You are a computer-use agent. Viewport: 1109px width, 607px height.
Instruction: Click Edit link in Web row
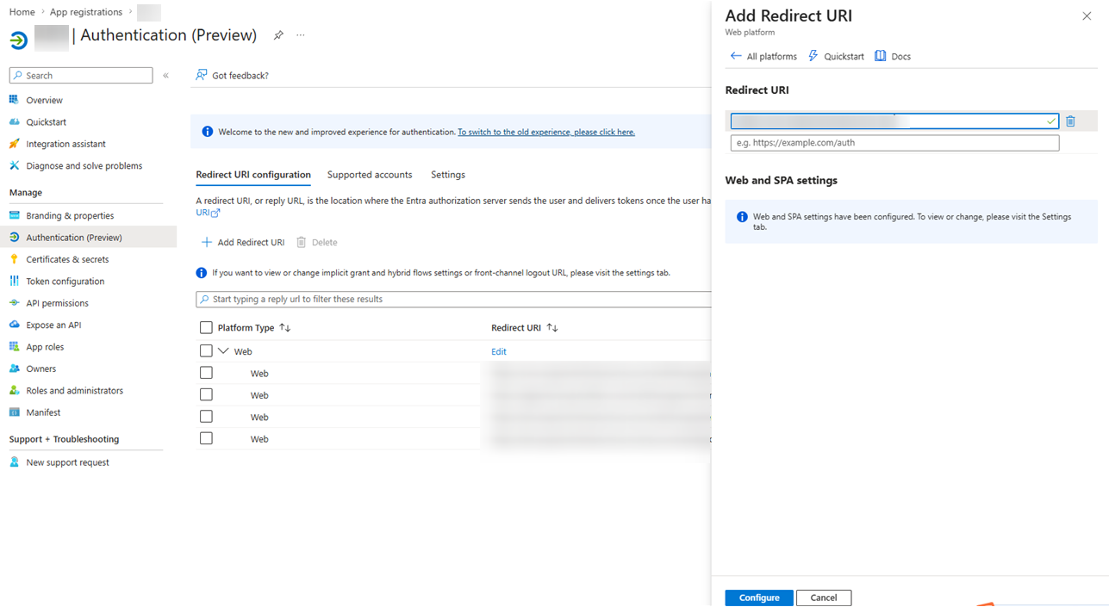[499, 352]
